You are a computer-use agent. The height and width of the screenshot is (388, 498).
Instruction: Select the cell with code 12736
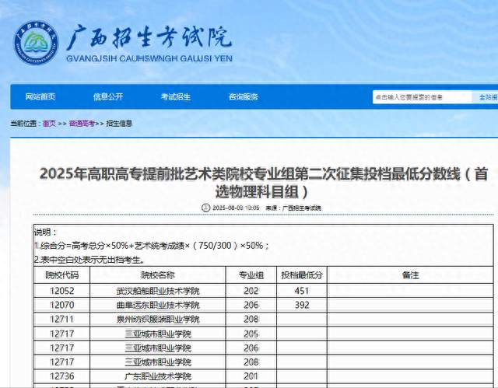[x=61, y=376]
